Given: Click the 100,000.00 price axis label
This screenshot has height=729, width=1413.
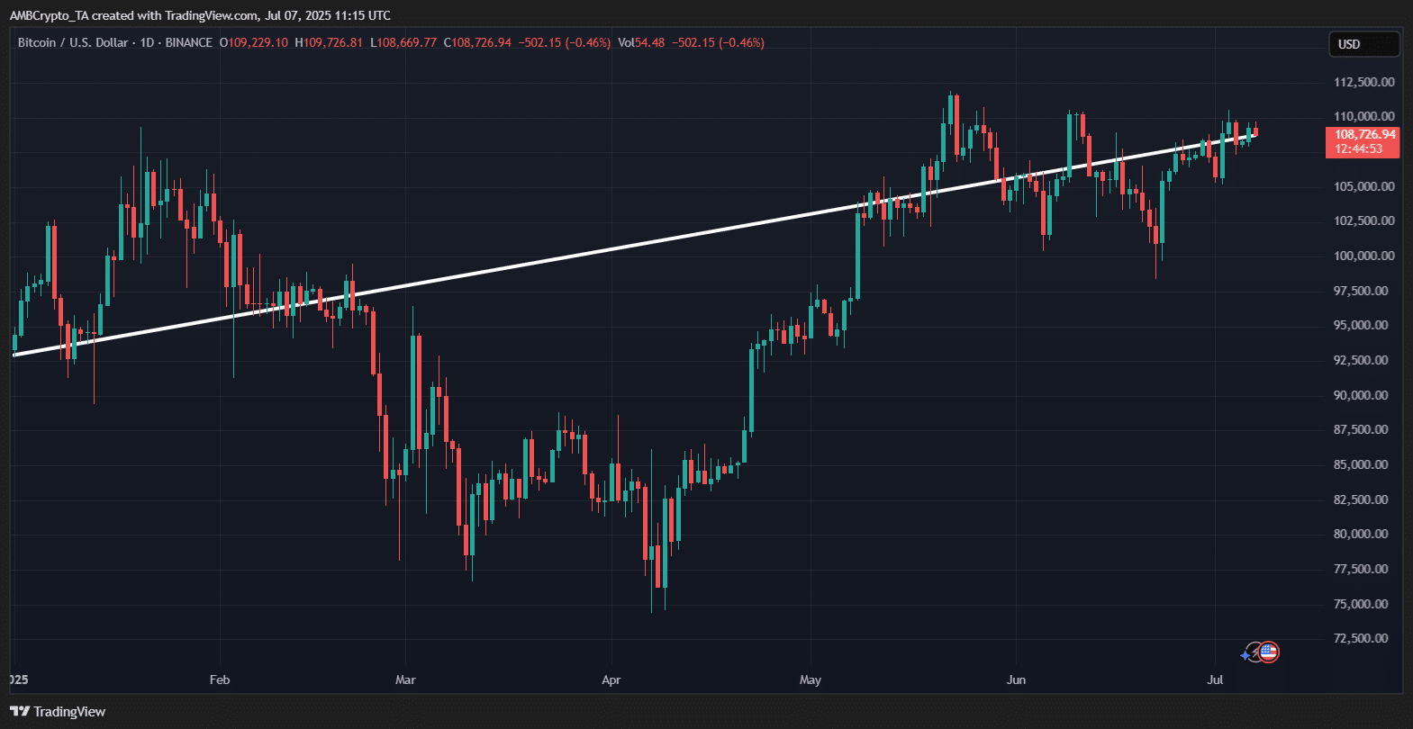Looking at the screenshot, I should coord(1363,256).
